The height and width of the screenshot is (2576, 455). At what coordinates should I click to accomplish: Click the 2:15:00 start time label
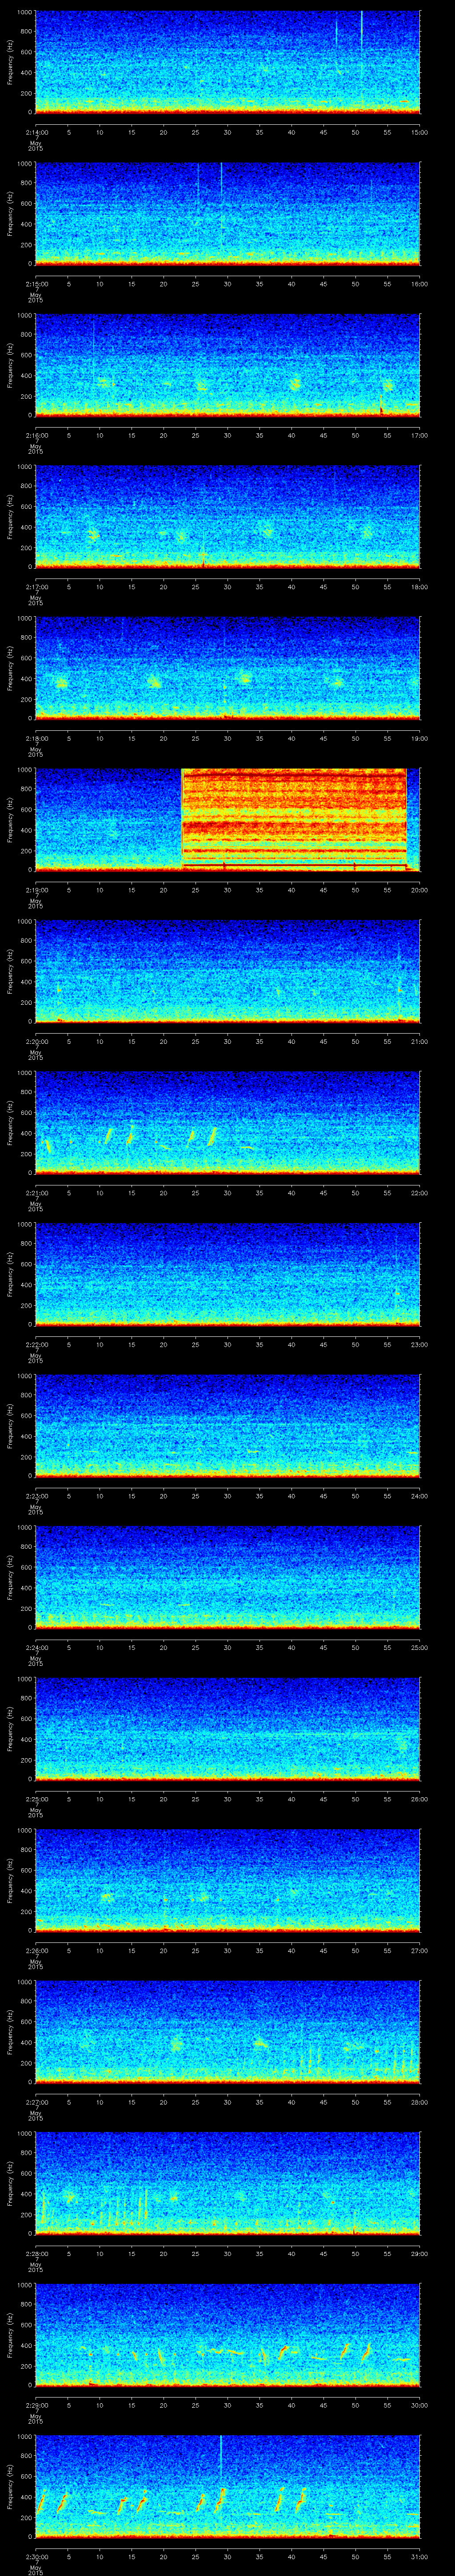click(37, 284)
